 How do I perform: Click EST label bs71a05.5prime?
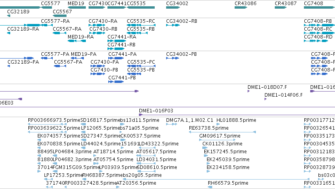coord(139,128)
